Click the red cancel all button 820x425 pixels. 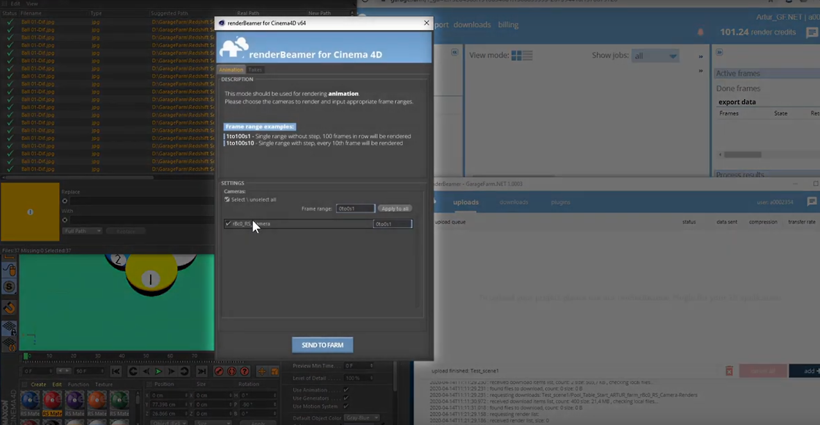[x=762, y=371]
